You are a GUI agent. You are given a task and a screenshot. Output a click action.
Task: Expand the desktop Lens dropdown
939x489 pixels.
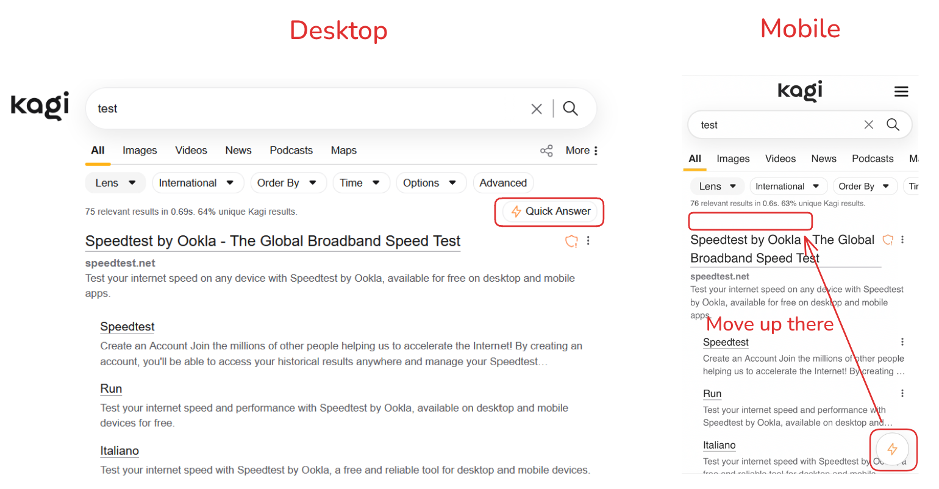115,183
